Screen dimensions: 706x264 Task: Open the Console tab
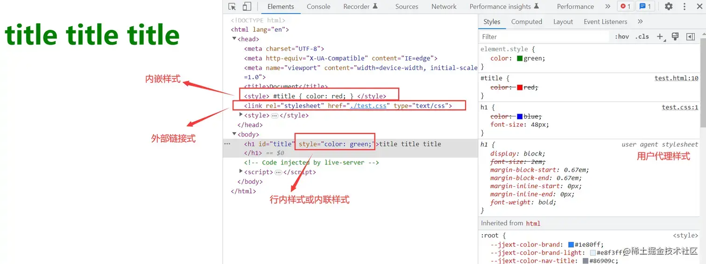318,7
